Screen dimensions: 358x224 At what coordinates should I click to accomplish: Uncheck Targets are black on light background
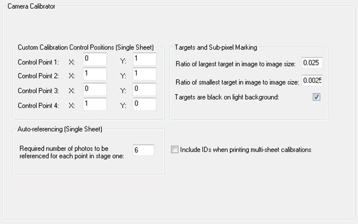coord(316,97)
